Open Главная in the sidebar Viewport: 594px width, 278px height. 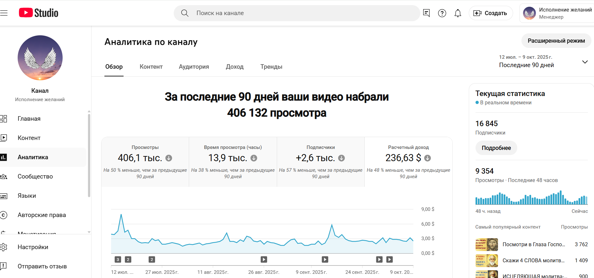[43, 119]
